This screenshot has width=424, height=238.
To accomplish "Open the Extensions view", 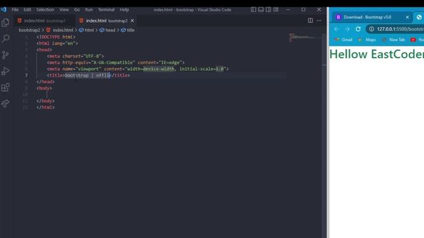I will coord(5,87).
